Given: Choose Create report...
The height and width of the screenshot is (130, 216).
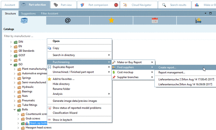Looking at the screenshot, I should point(185,67).
